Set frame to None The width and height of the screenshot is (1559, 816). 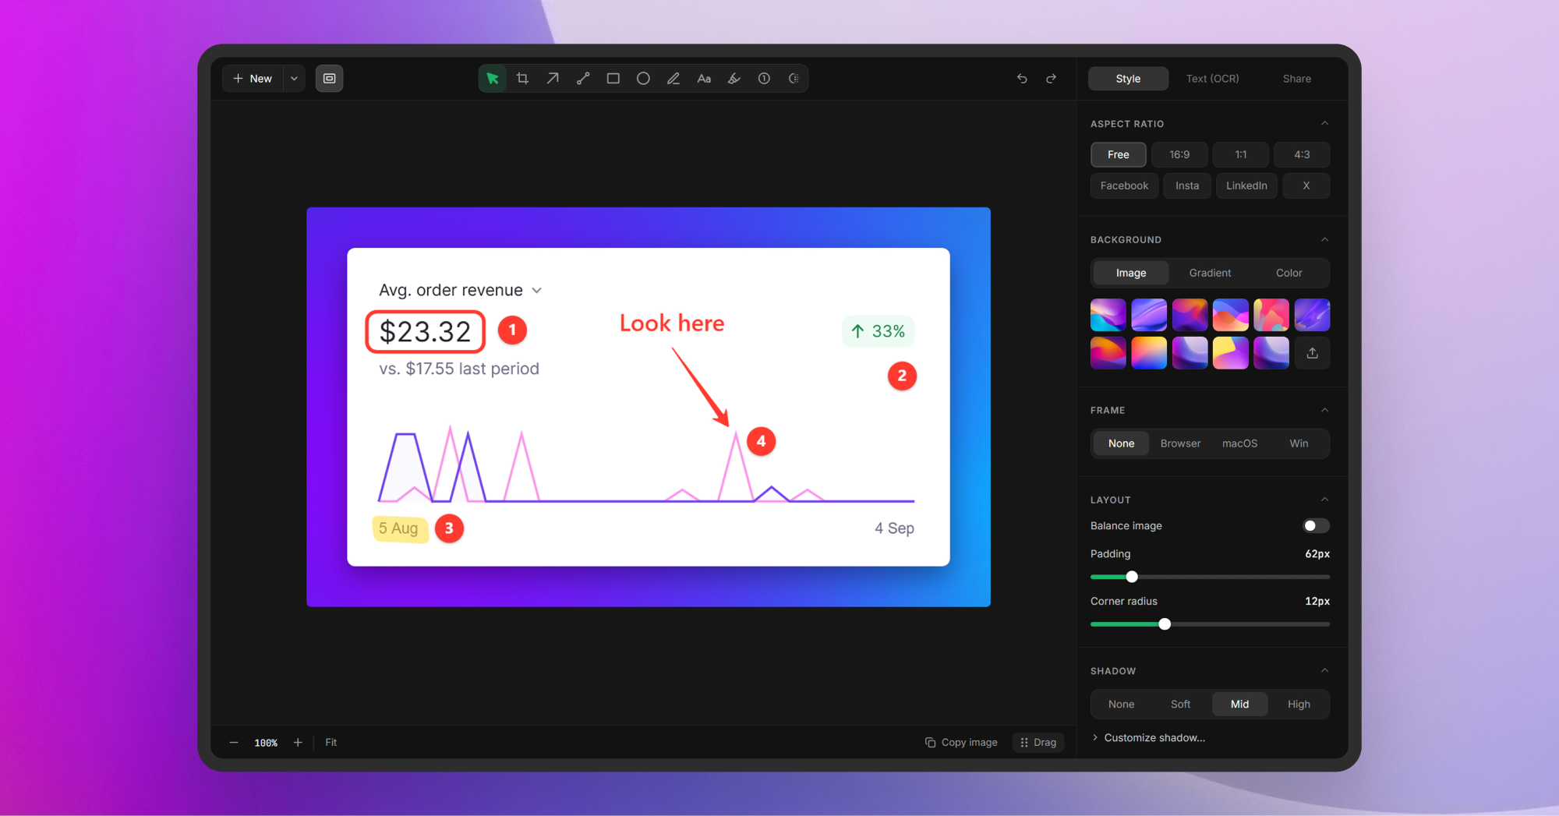1121,443
